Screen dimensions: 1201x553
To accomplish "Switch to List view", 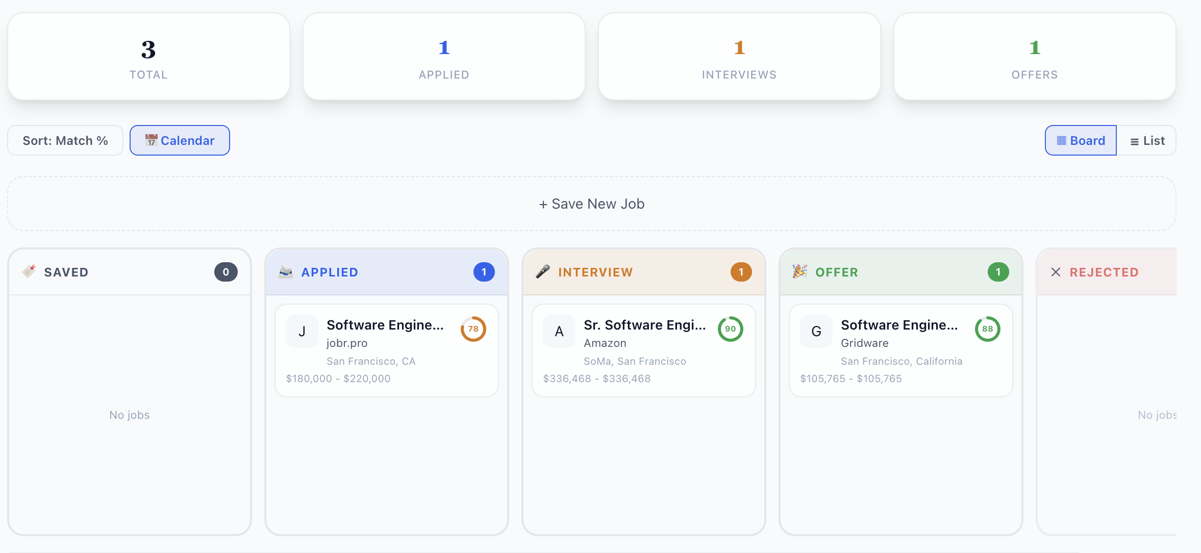I will (1147, 140).
